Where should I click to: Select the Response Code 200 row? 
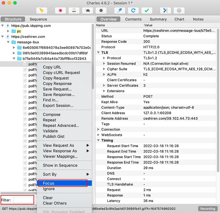click(156, 42)
